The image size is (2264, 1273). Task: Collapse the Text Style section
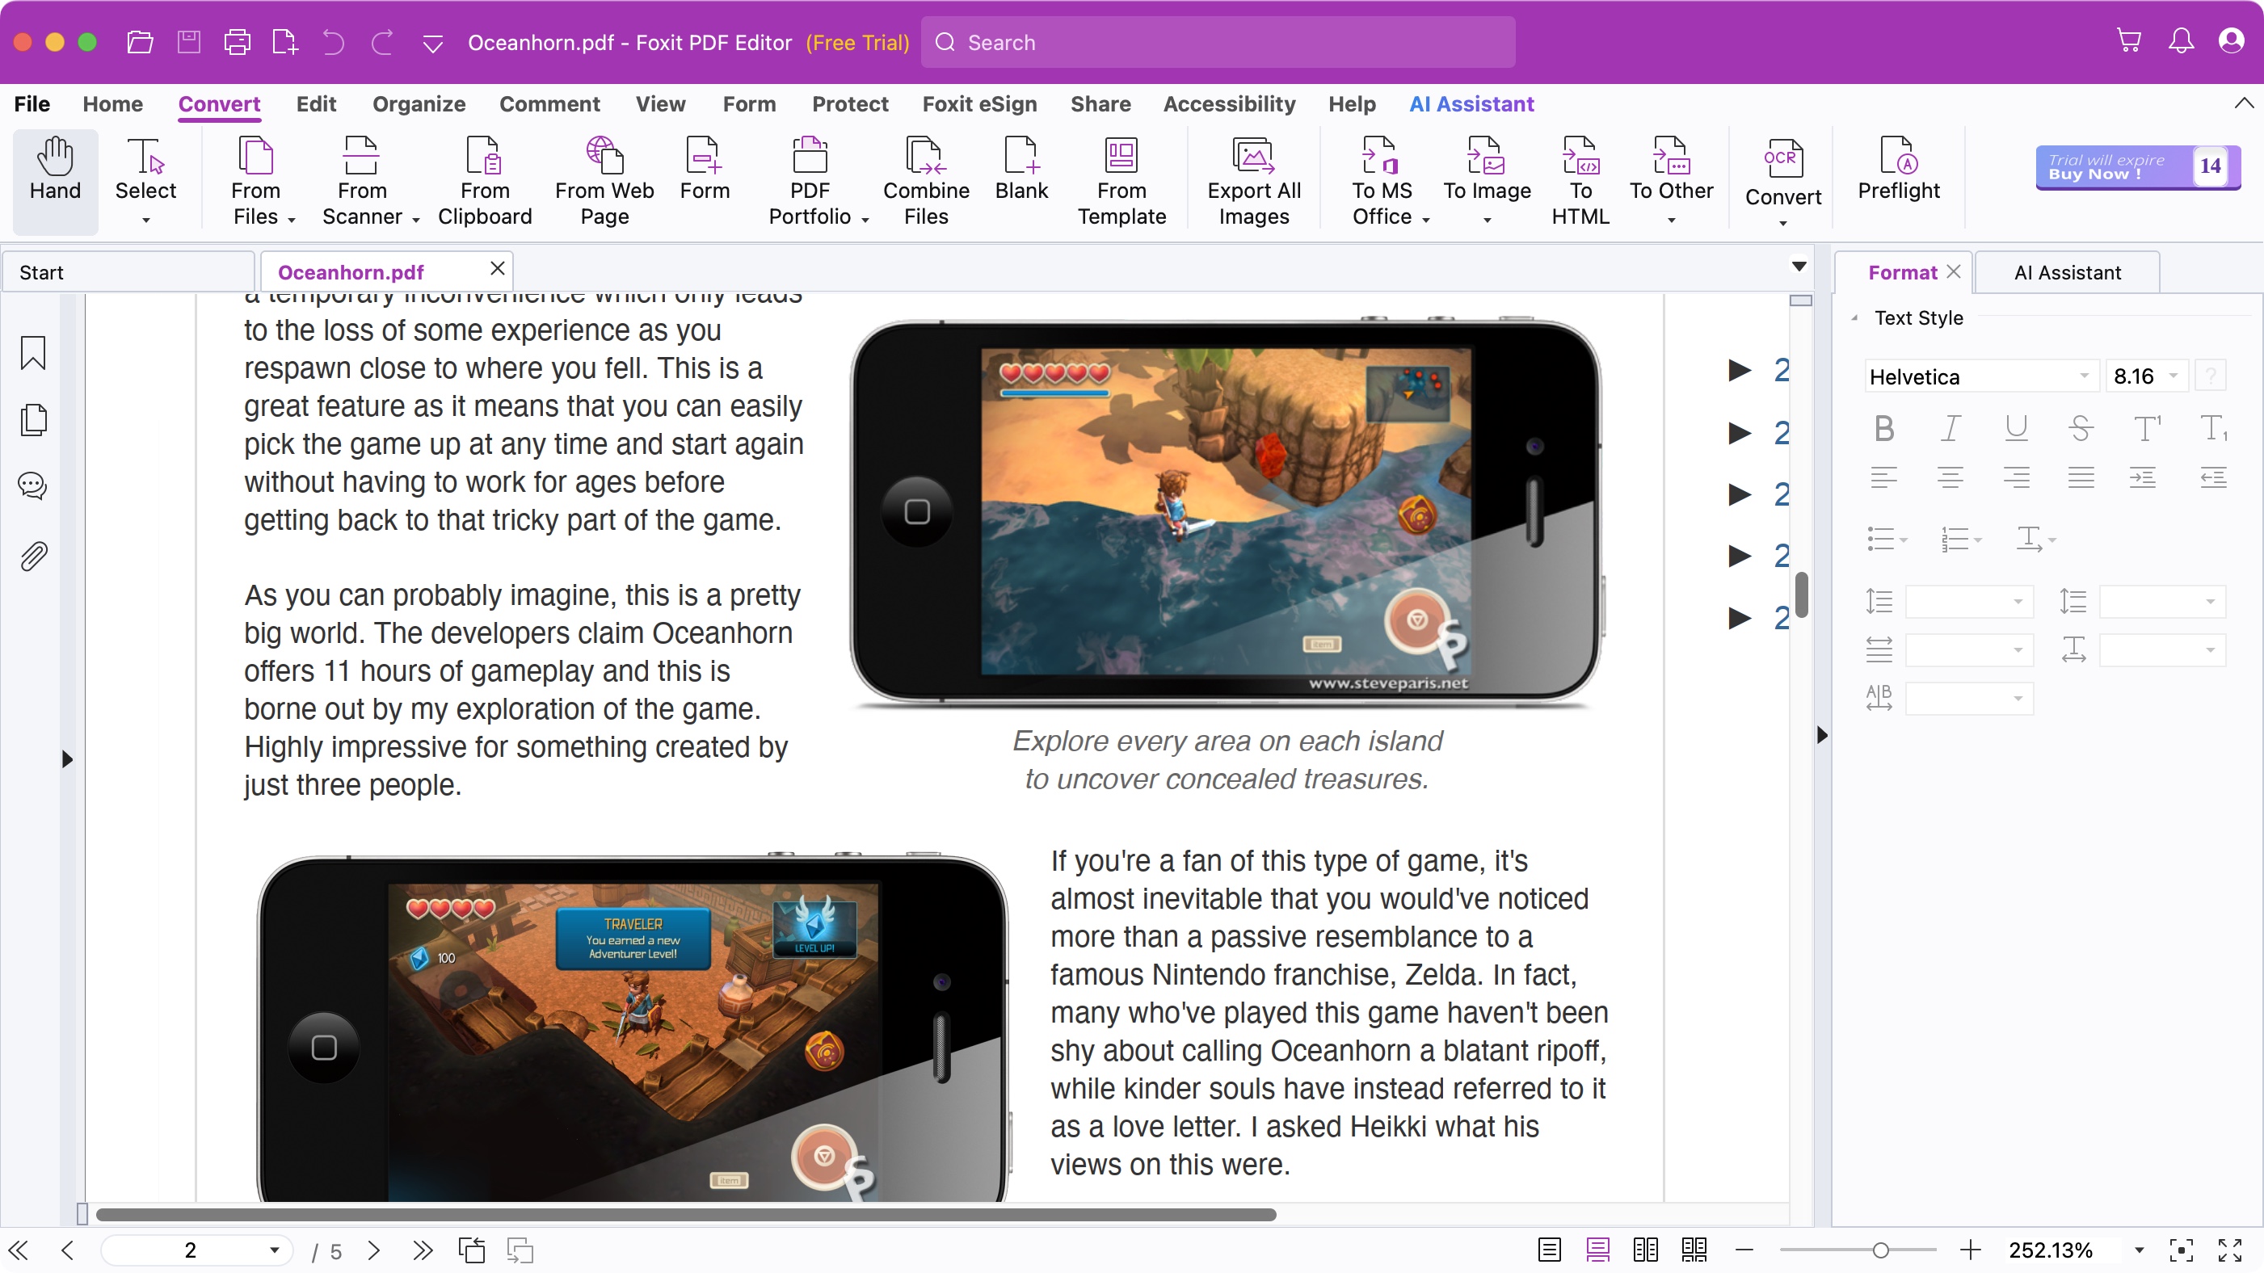(x=1854, y=317)
